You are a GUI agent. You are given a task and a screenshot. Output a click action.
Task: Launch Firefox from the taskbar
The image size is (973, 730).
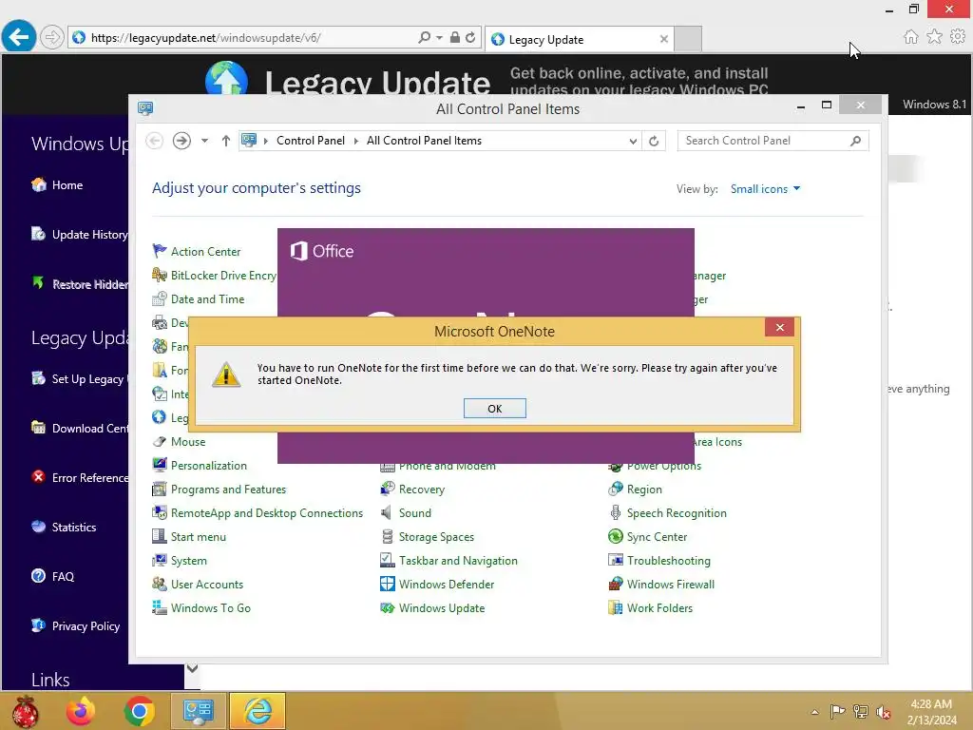click(81, 711)
